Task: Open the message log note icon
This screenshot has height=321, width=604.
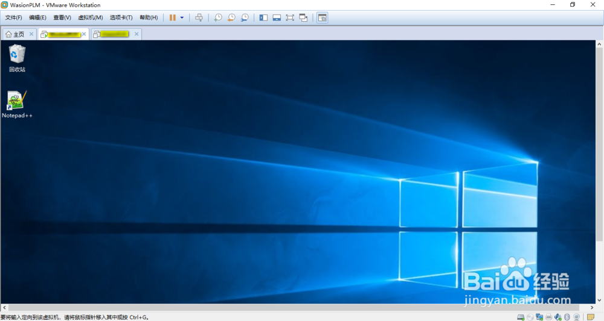Action: 591,317
